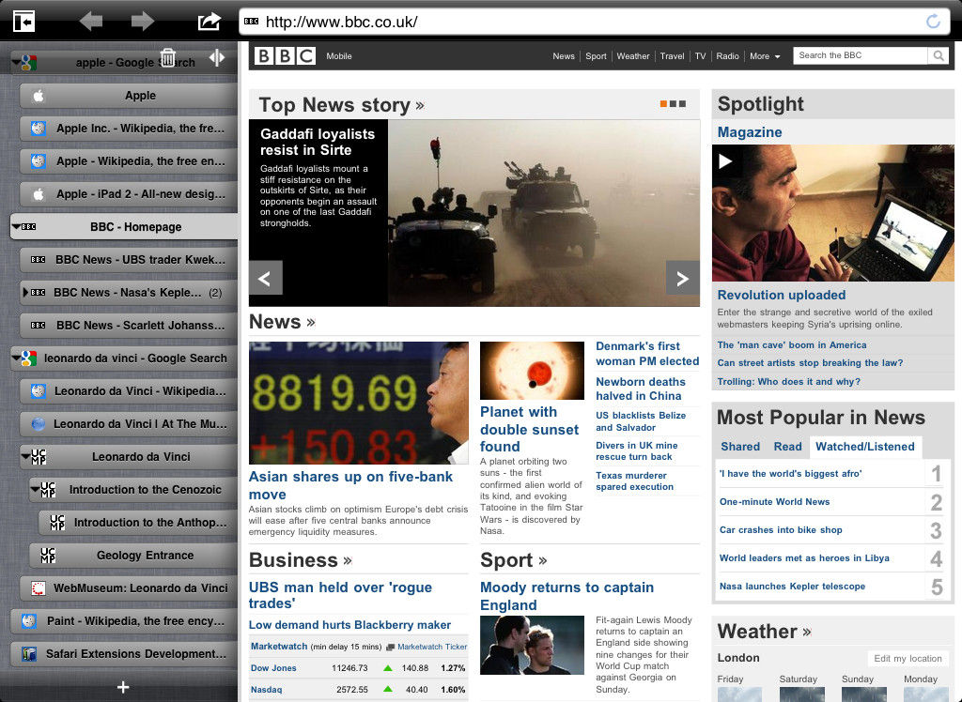The image size is (962, 702).
Task: Click into the address bar URL field
Action: pyautogui.click(x=594, y=23)
